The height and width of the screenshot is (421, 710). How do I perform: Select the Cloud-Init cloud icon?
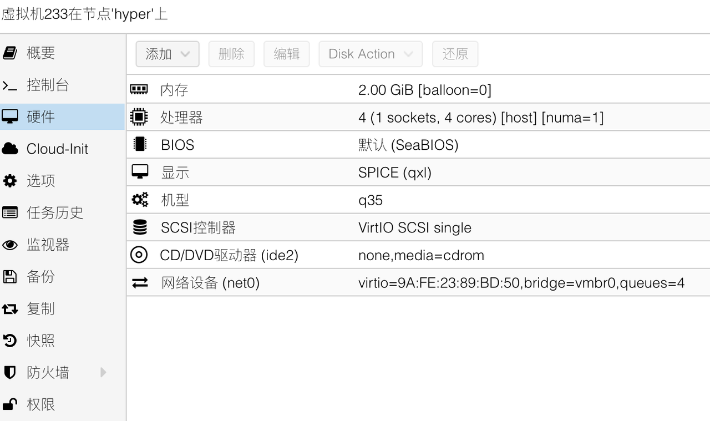[10, 149]
